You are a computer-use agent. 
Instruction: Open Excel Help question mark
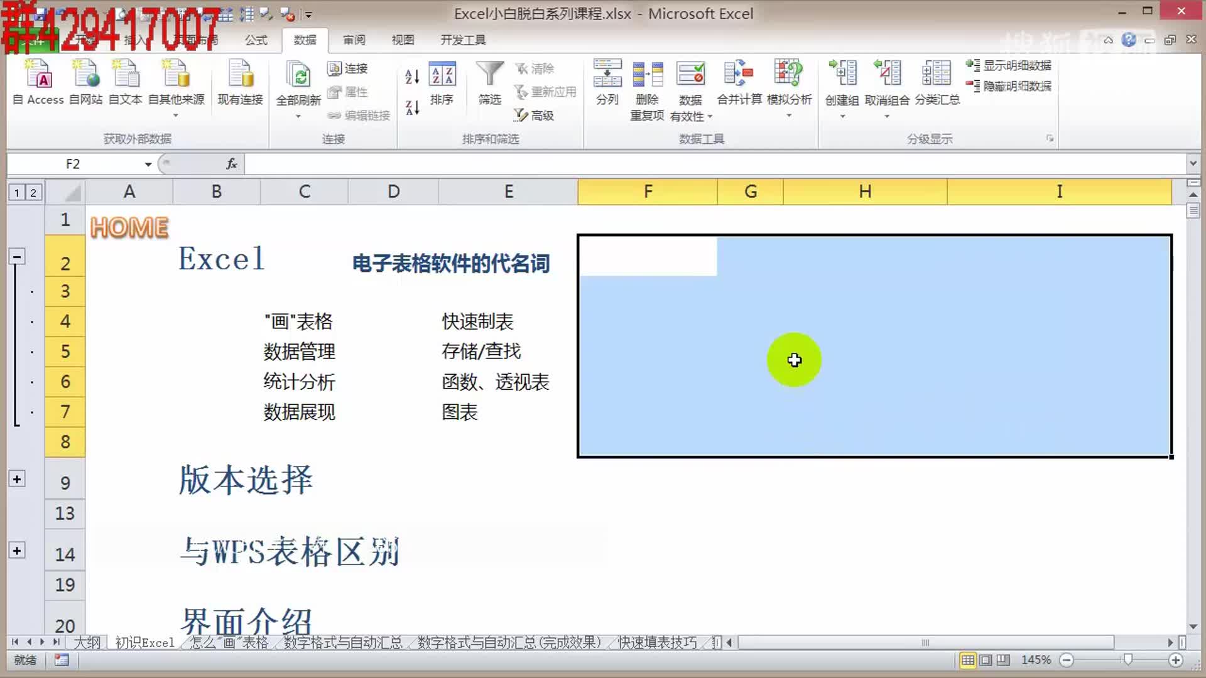coord(1129,40)
